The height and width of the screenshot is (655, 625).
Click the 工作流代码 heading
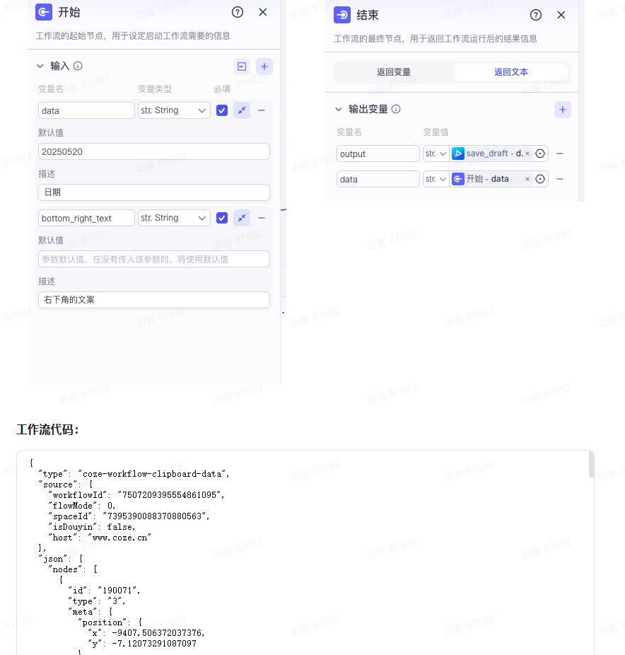[x=47, y=429]
